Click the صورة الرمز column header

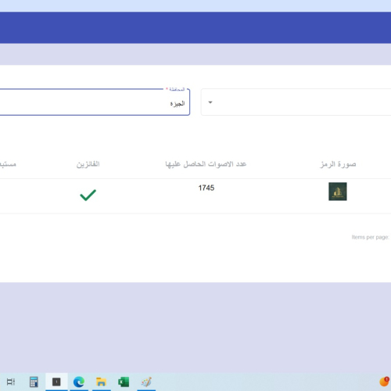click(338, 164)
